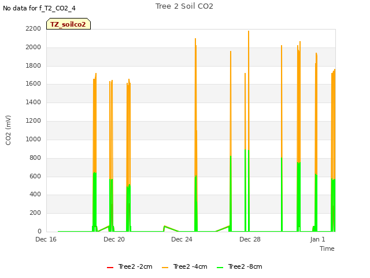
Task: Click the tallest orange spike near Dec 28
Action: pos(249,90)
